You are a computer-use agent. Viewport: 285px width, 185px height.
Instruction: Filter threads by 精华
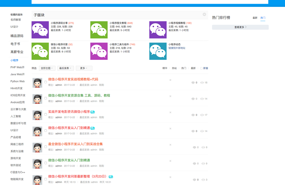165,68
